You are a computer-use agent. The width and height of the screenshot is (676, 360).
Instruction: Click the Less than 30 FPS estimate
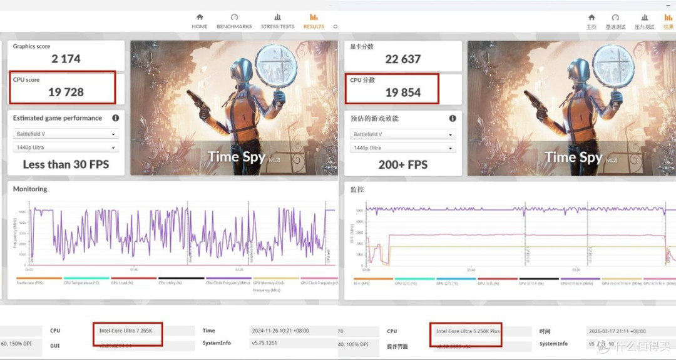tap(66, 164)
